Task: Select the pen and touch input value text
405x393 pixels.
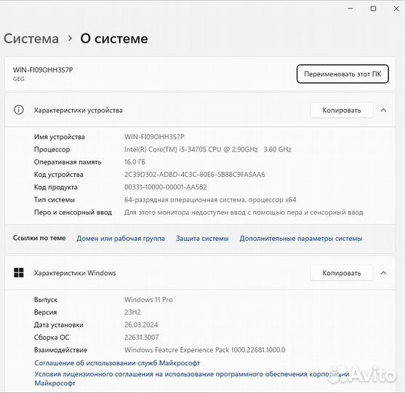Action: (x=244, y=213)
